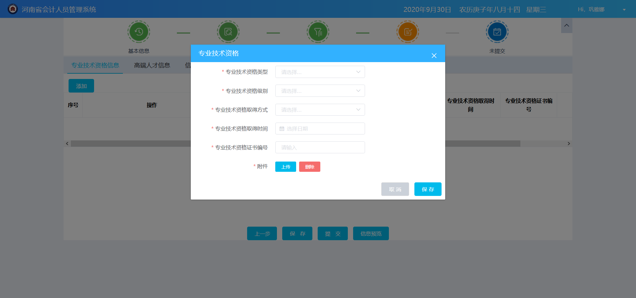Screen dimensions: 636x298
Task: Click the blue 未提交 status step icon
Action: [497, 32]
